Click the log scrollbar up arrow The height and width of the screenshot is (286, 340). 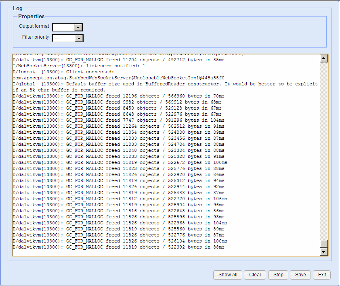(324, 58)
